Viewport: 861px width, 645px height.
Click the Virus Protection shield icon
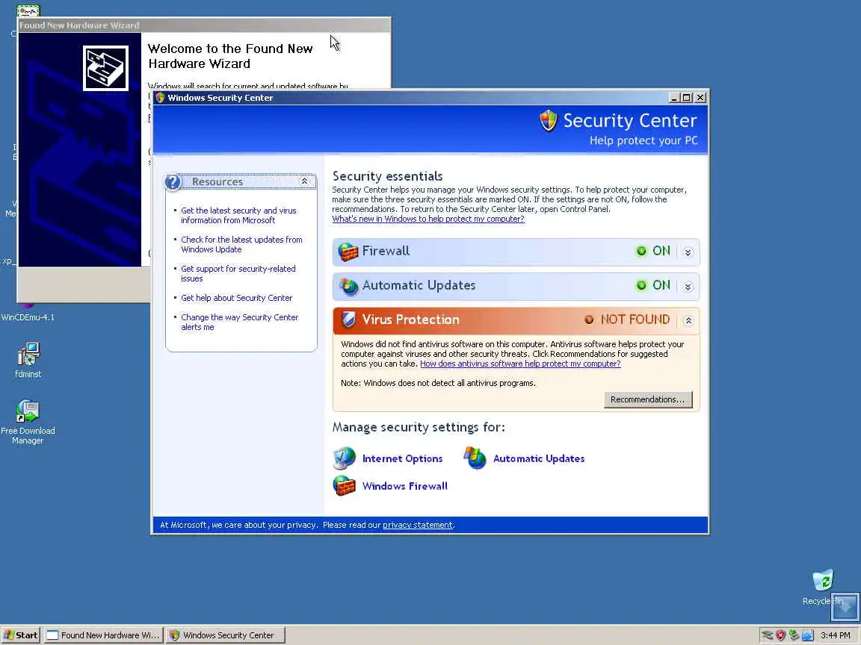point(348,320)
